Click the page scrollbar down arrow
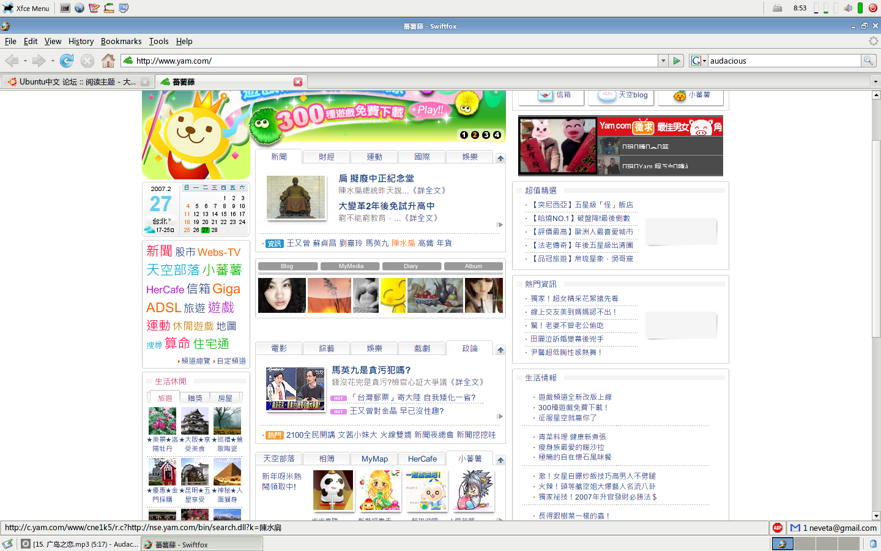This screenshot has height=551, width=881. pos(876,515)
